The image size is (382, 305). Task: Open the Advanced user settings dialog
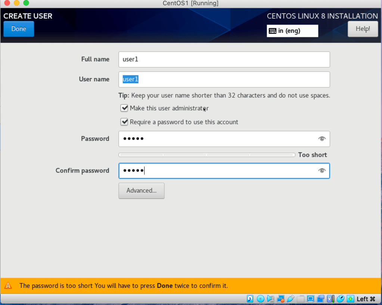pyautogui.click(x=141, y=190)
